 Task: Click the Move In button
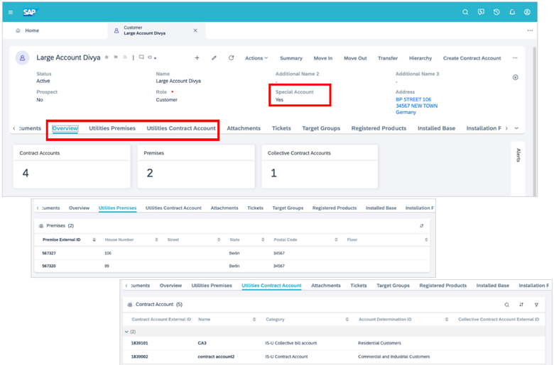point(323,58)
